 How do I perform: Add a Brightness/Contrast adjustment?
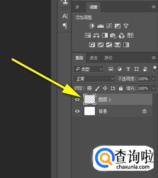click(92, 26)
